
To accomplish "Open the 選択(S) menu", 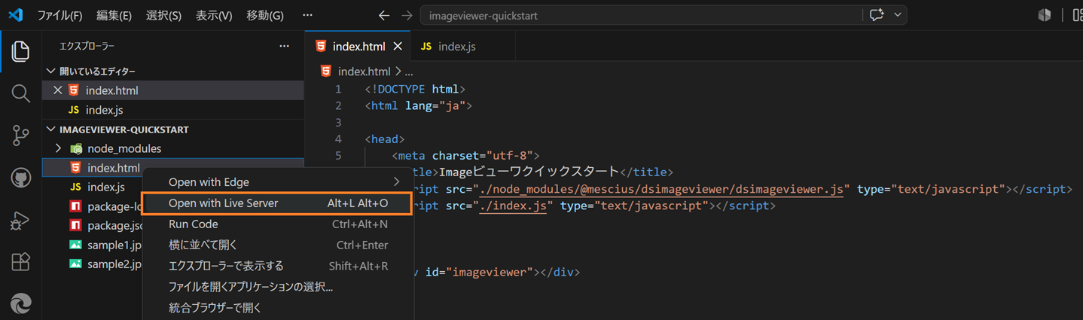I will click(x=163, y=16).
